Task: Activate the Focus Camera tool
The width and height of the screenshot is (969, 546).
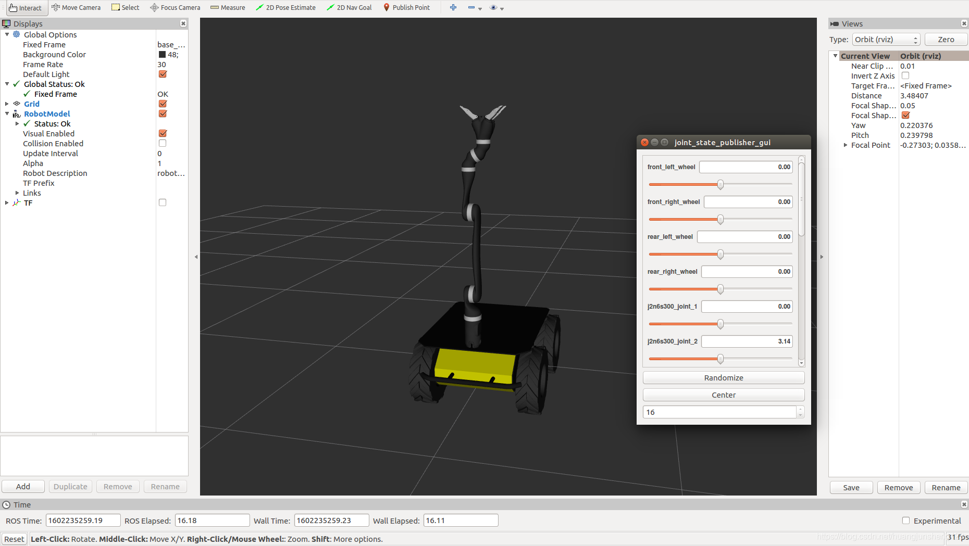Action: click(175, 8)
